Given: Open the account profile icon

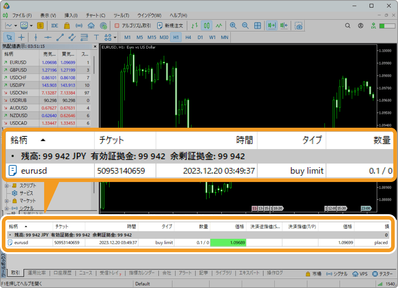Looking at the screenshot, I should (360, 26).
